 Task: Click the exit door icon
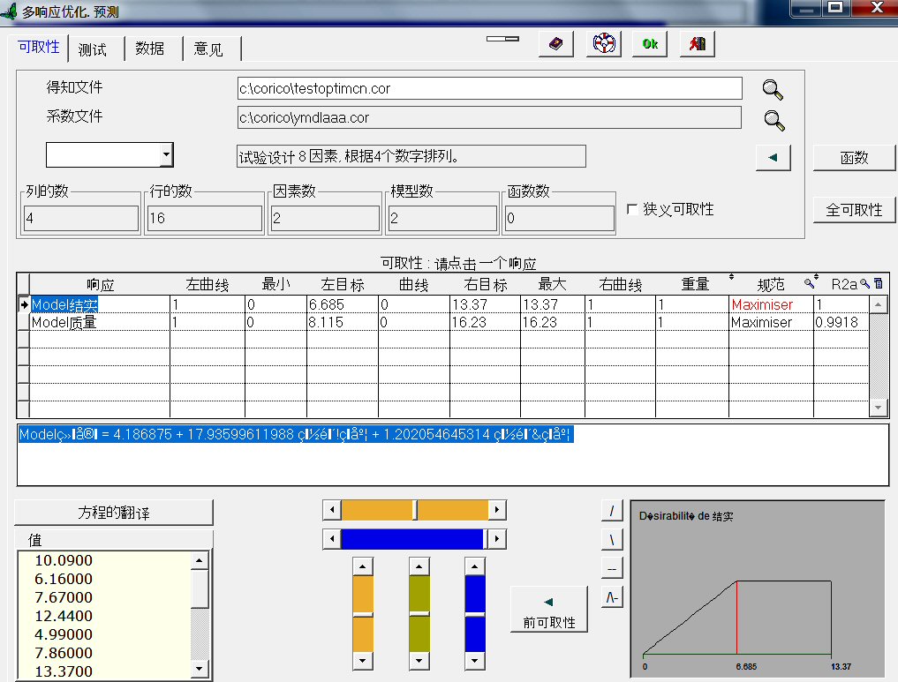tap(698, 43)
